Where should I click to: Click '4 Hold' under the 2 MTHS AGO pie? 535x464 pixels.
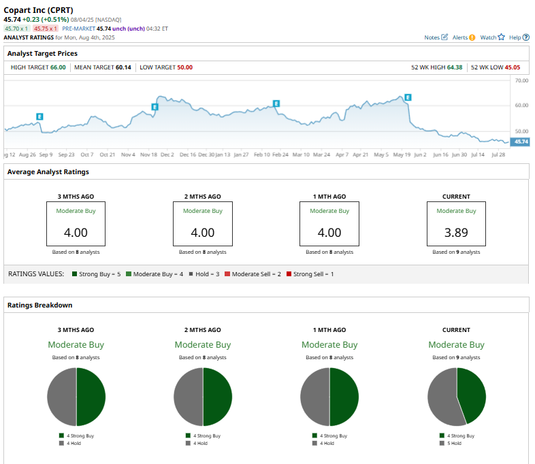[x=200, y=443]
